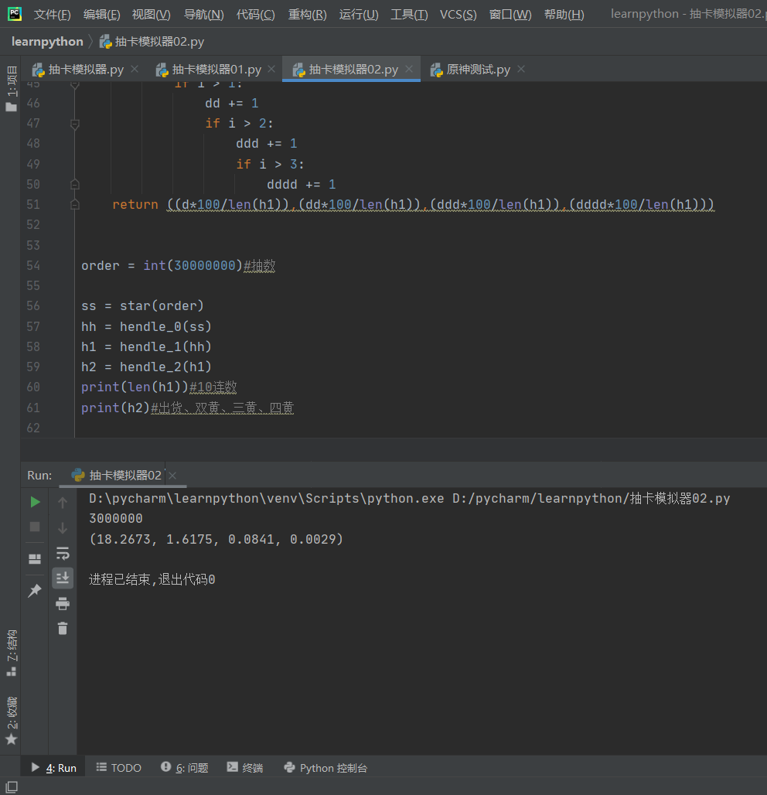Open the 工具(T) menu

tap(409, 14)
